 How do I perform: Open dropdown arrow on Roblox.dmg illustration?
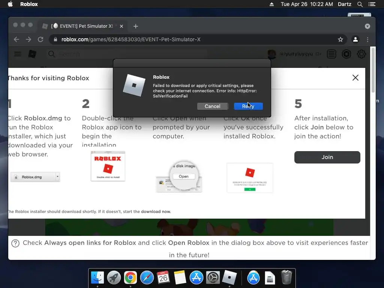click(x=57, y=176)
